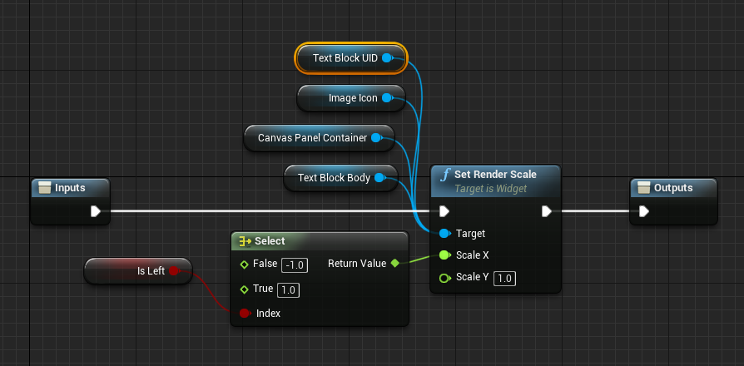The height and width of the screenshot is (366, 744).
Task: Click the Image Icon output pin
Action: coord(387,98)
